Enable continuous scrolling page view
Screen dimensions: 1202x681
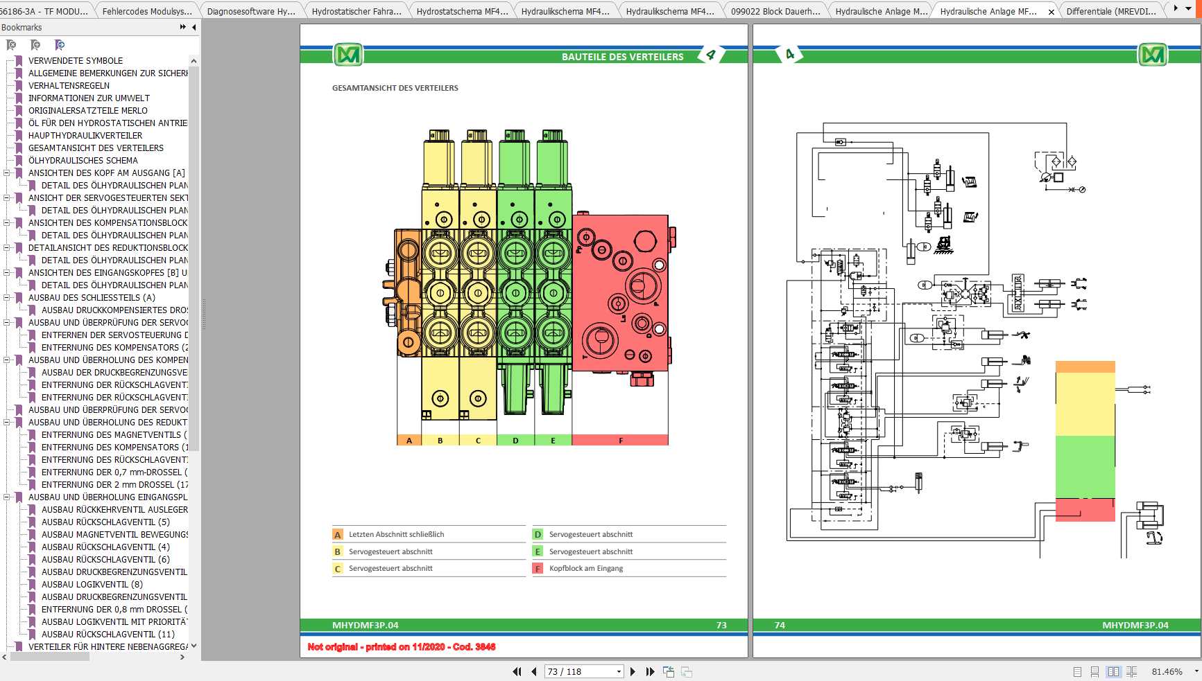[x=1094, y=671]
